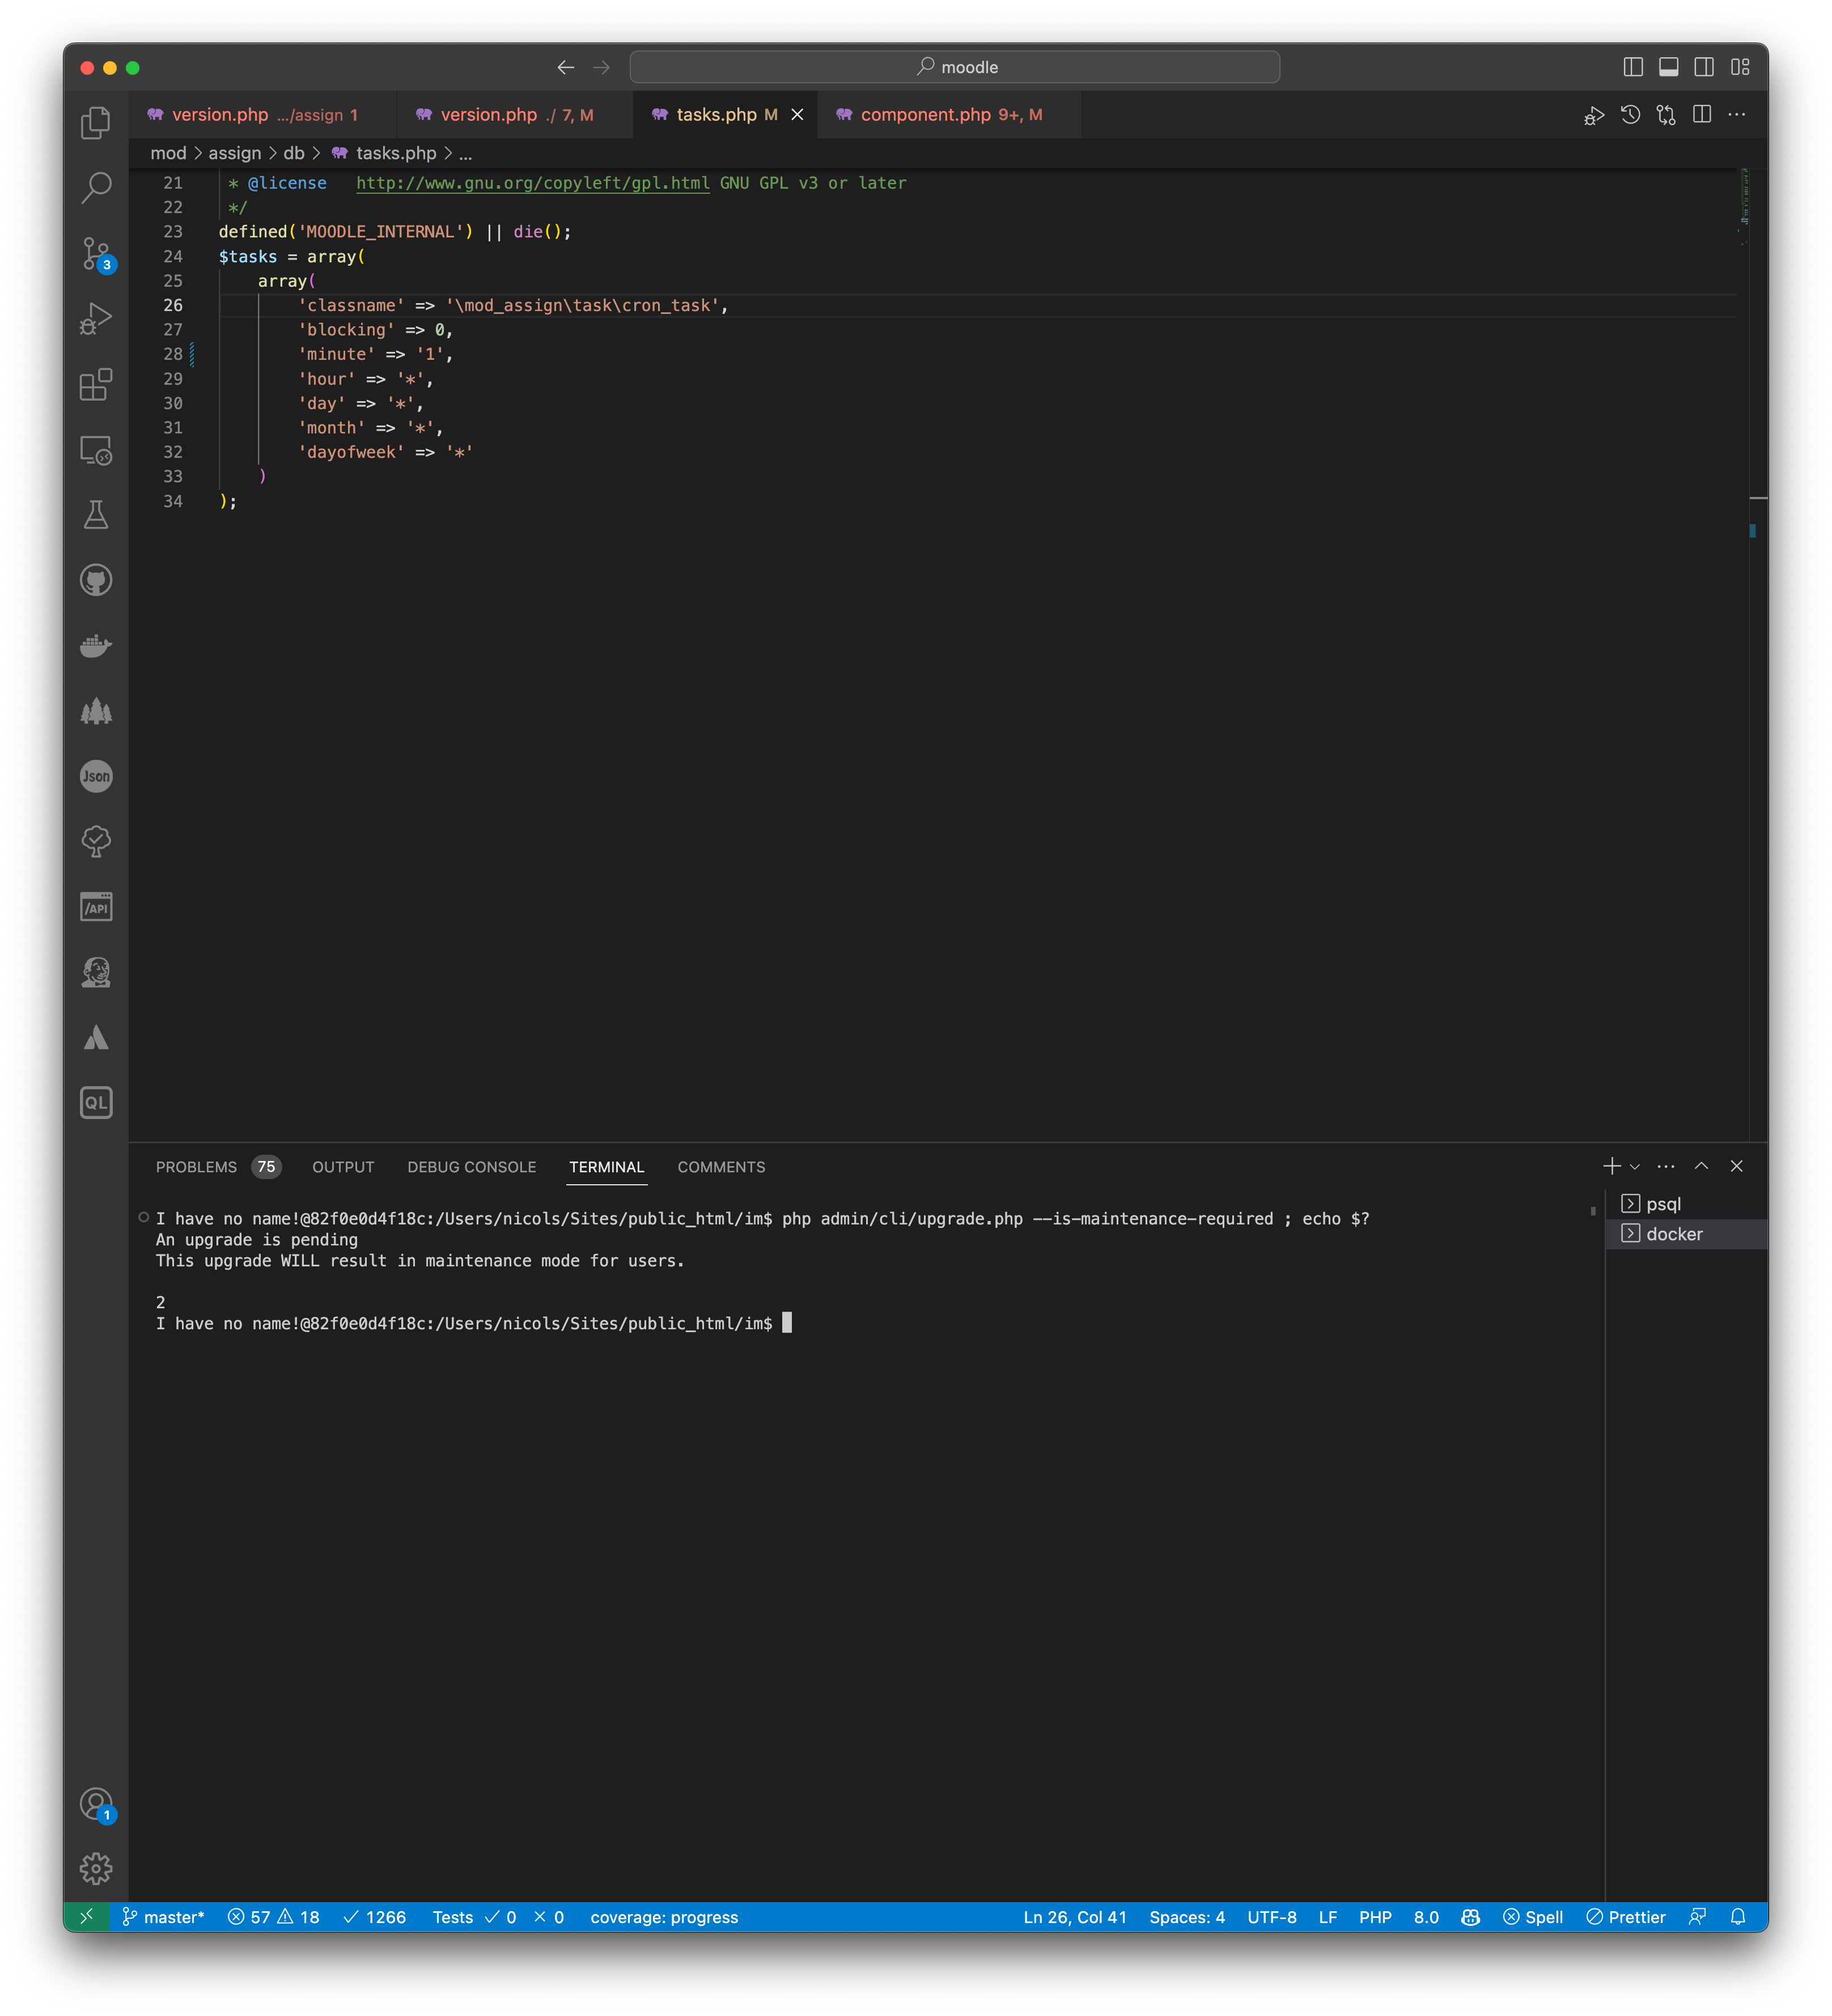Open Remote Explorer view
Screen dimensions: 1832x2016
96,450
